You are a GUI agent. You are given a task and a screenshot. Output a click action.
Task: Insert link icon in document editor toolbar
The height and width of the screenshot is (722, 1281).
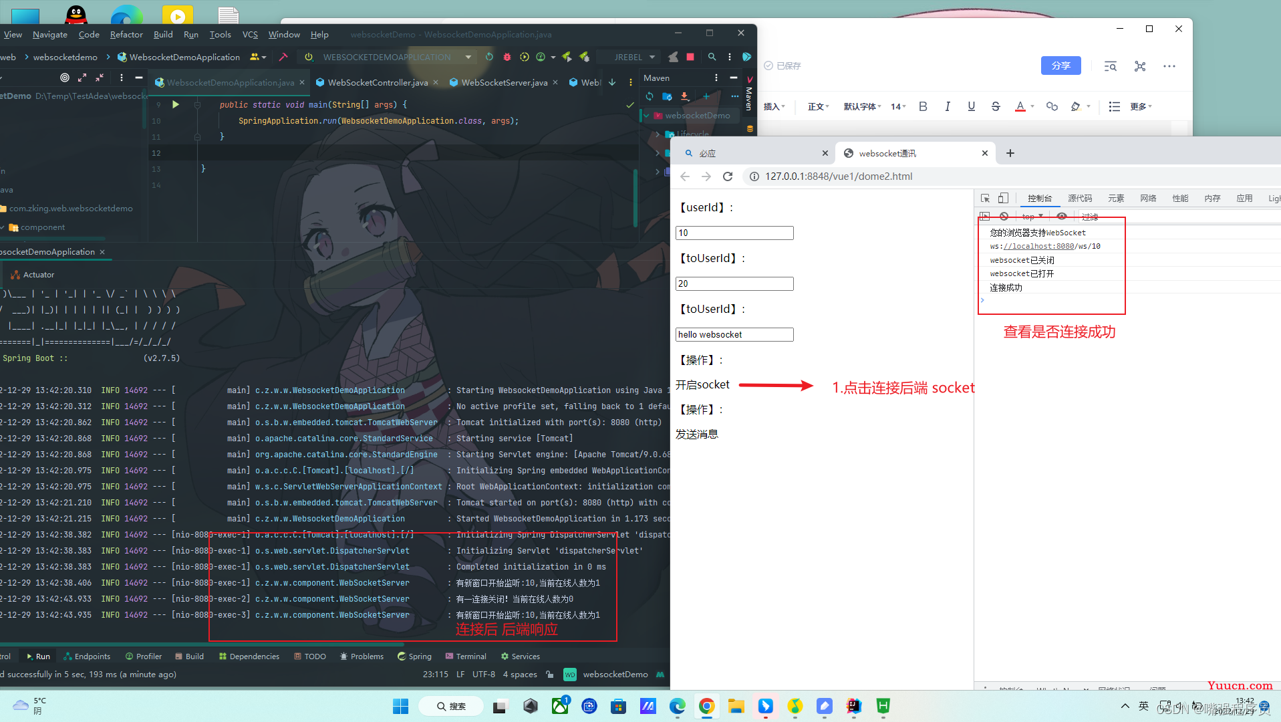tap(1052, 106)
